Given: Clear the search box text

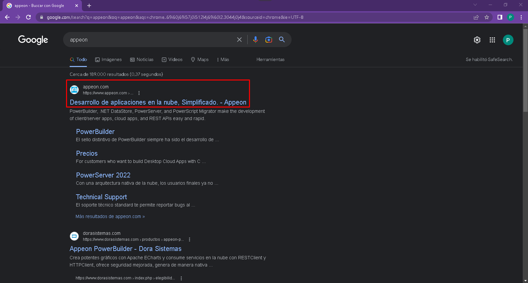Looking at the screenshot, I should [x=239, y=40].
